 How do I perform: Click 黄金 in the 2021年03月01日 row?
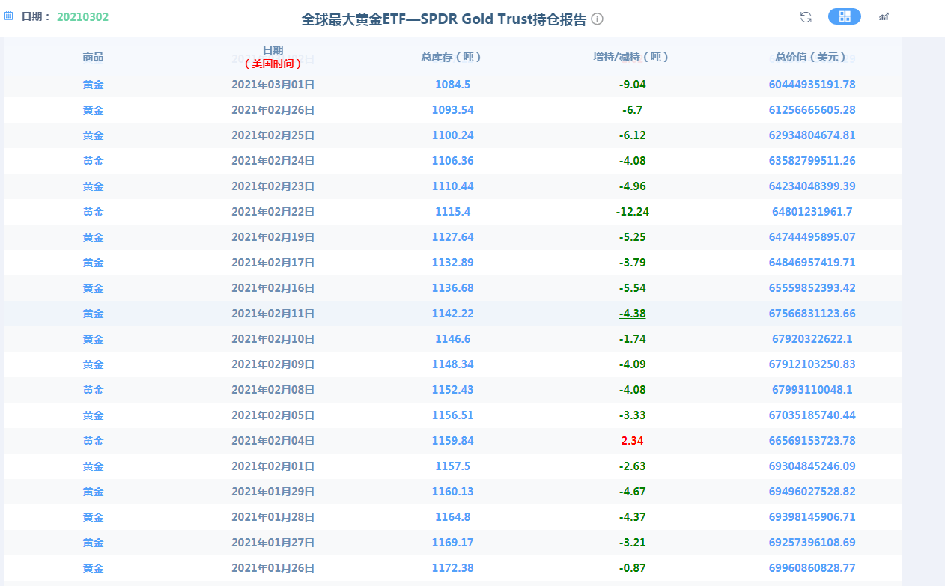click(x=94, y=85)
